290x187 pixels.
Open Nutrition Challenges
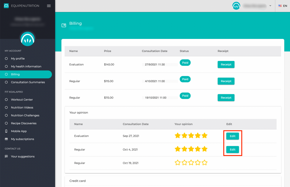[x=25, y=115]
